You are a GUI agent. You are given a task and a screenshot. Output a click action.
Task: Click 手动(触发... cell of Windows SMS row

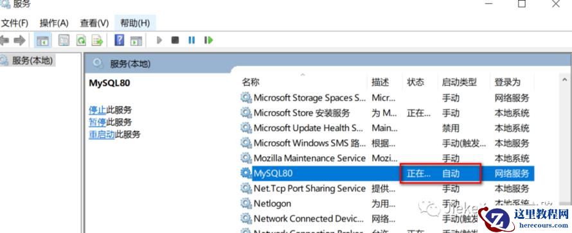tap(463, 143)
